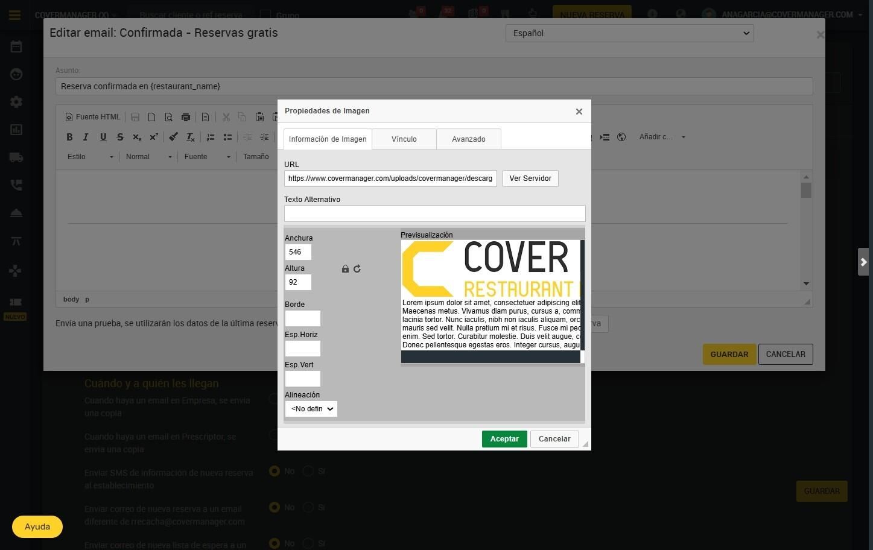Select 'Sí' for Enviar SMS de información
This screenshot has height=550, width=873.
[308, 471]
